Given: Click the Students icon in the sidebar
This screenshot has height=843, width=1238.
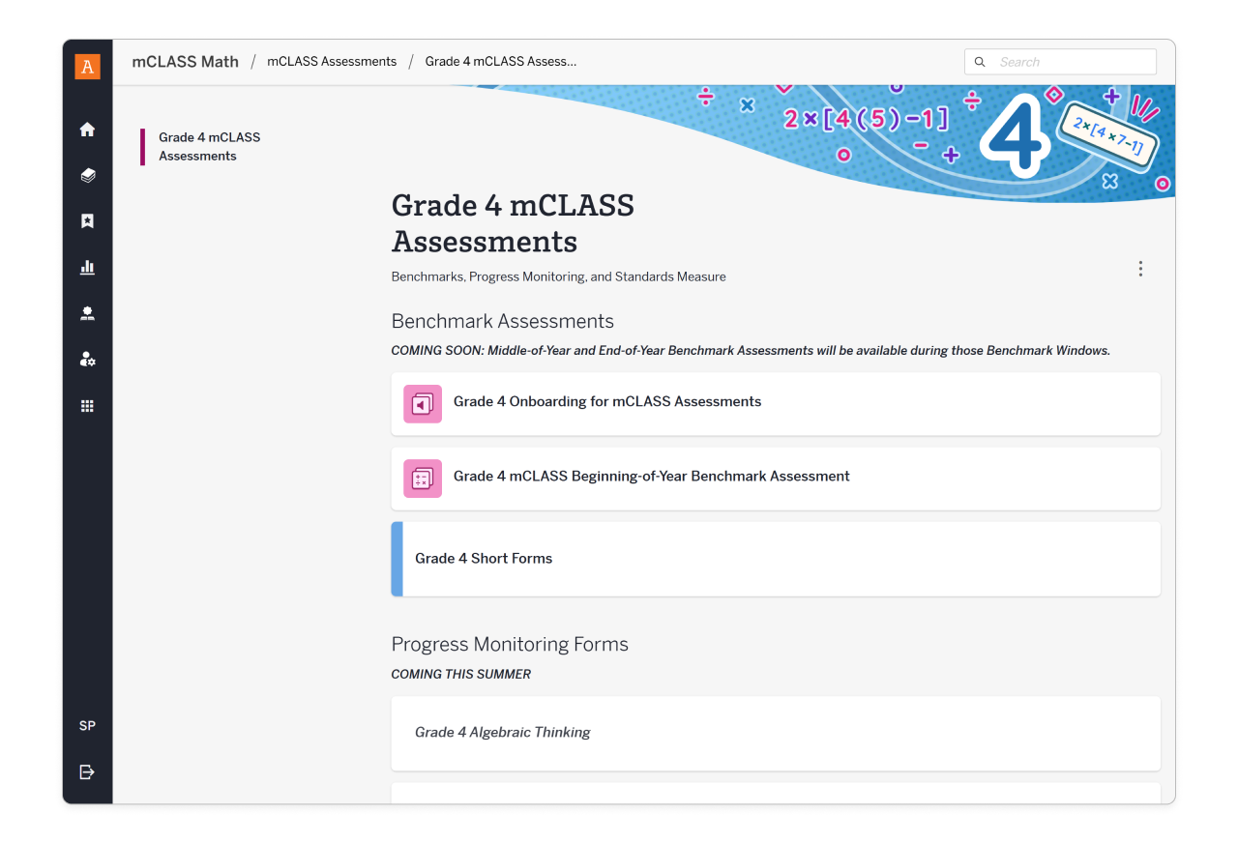Looking at the screenshot, I should click(87, 313).
